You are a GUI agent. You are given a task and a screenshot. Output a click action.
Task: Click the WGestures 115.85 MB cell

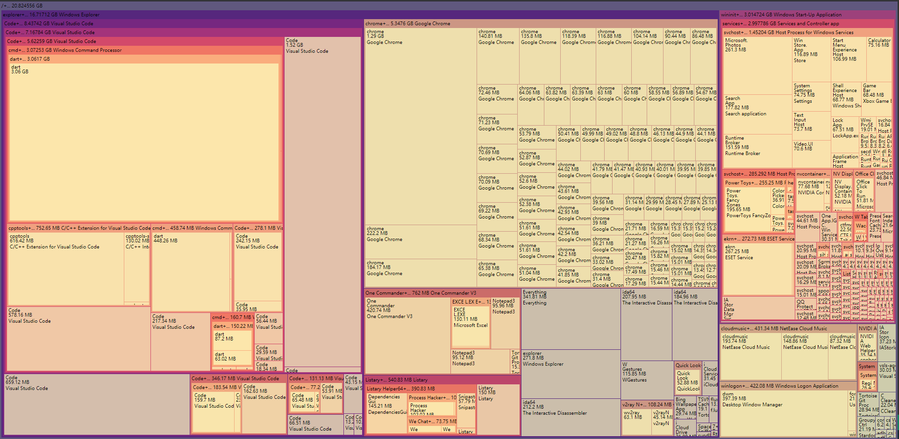(647, 380)
